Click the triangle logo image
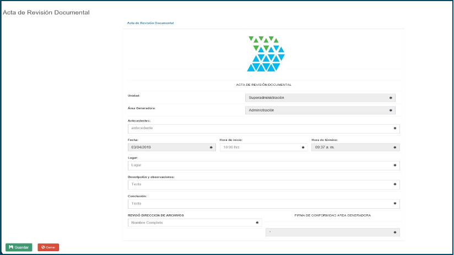This screenshot has height=255, width=454. click(x=266, y=54)
